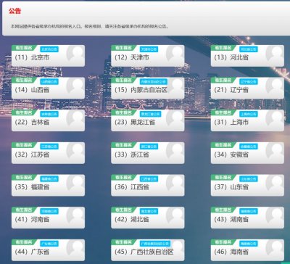Select the (22) 吉林省 registration entry
Screen dimensions: 290x264
click(48, 120)
